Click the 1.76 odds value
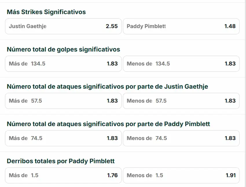The height and width of the screenshot is (187, 246). tap(112, 175)
